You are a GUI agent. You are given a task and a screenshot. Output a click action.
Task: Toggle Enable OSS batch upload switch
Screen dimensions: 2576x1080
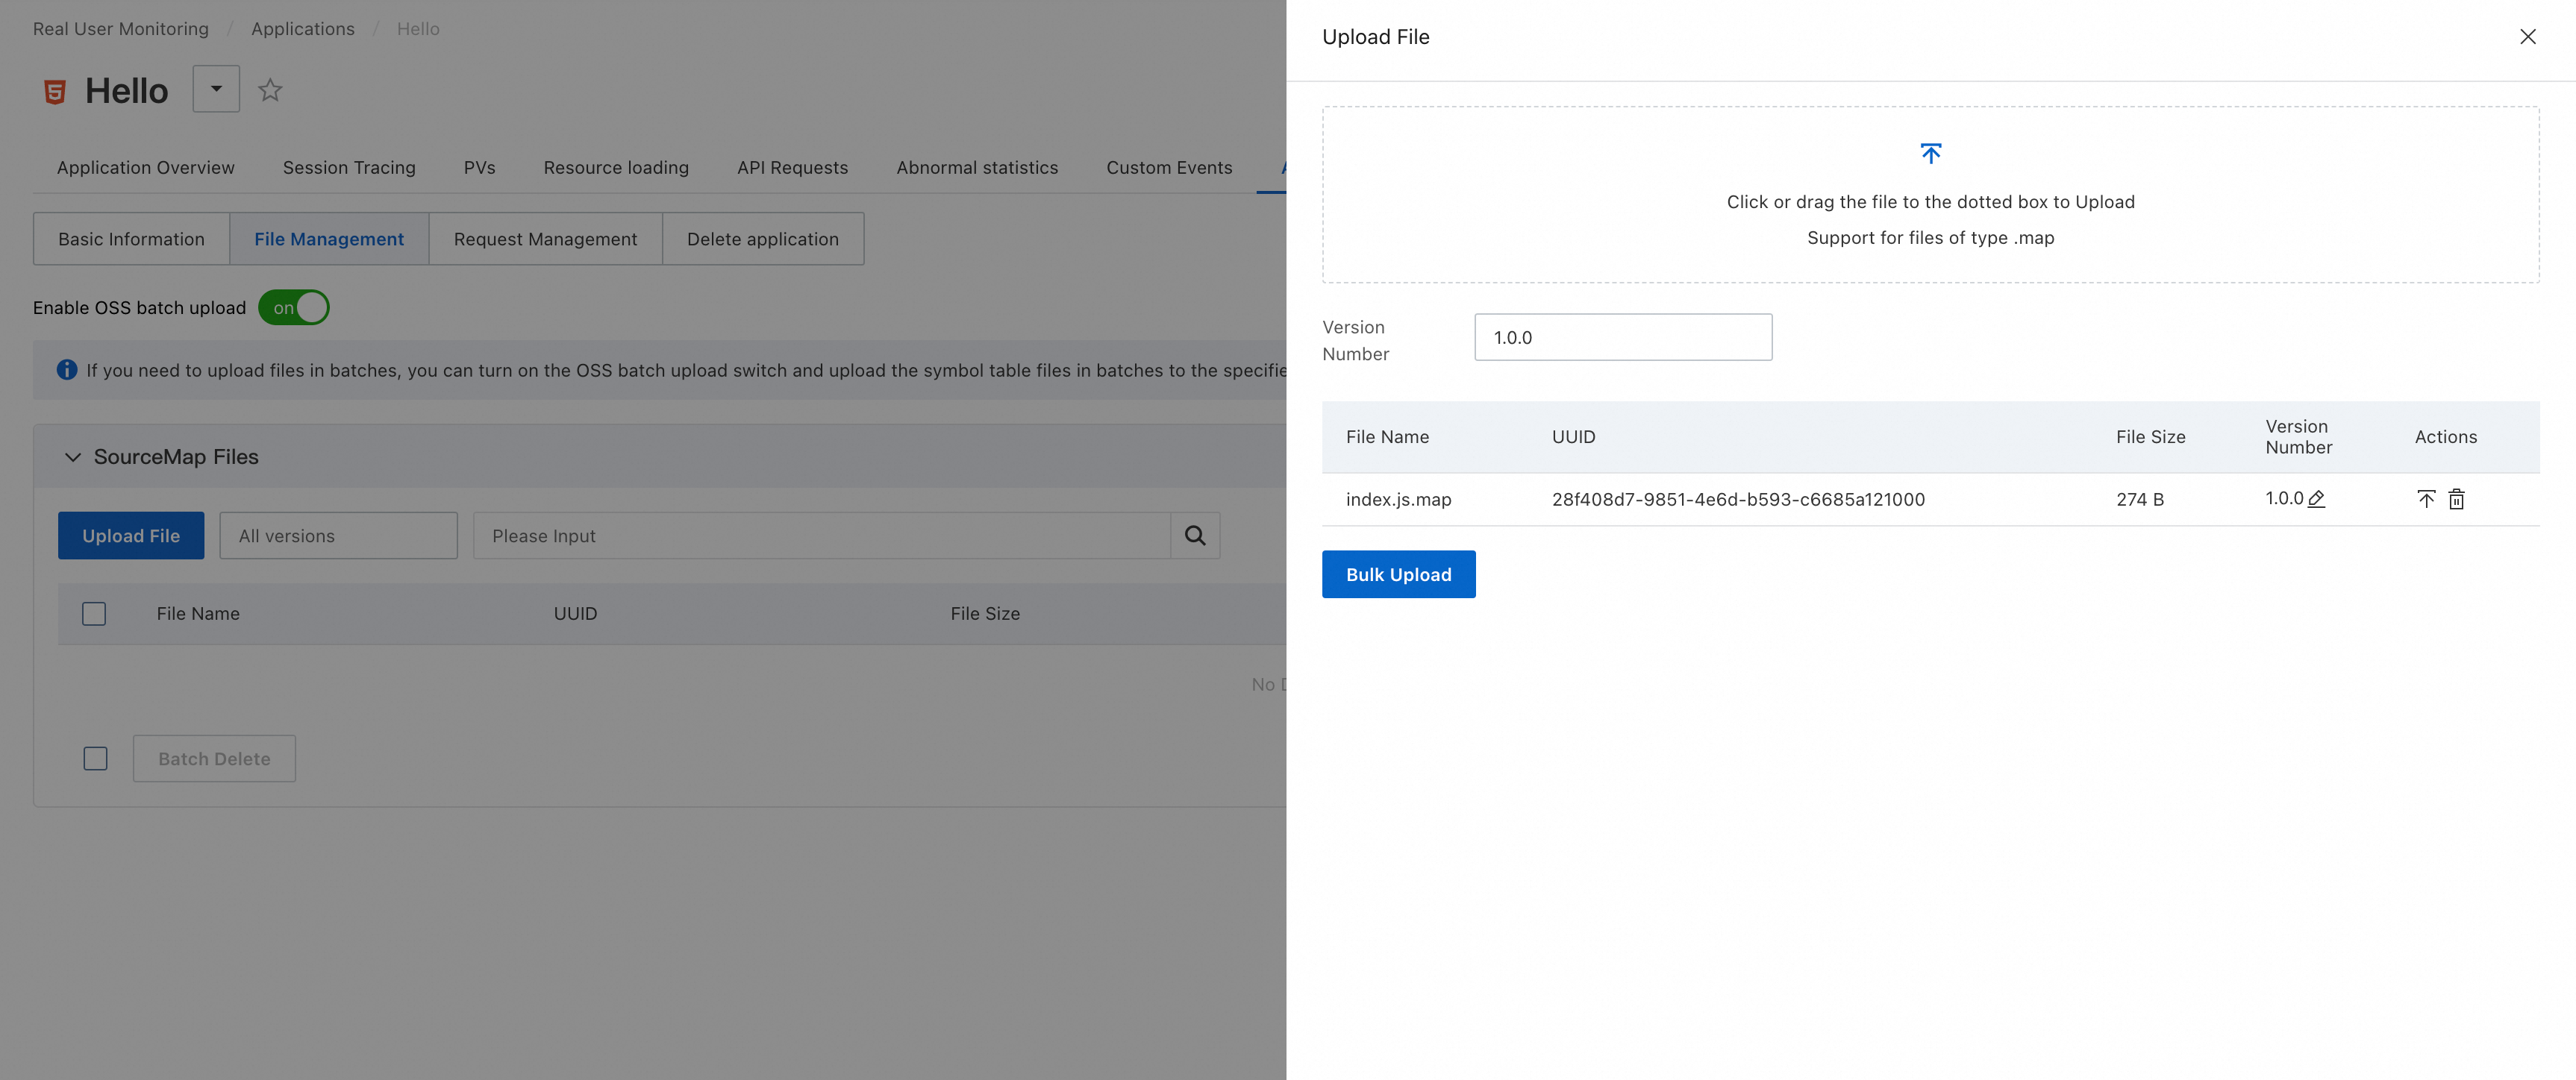[294, 308]
